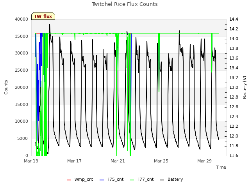Click the 11.8 battery axis label
This screenshot has width=250, height=187.
click(x=234, y=146)
